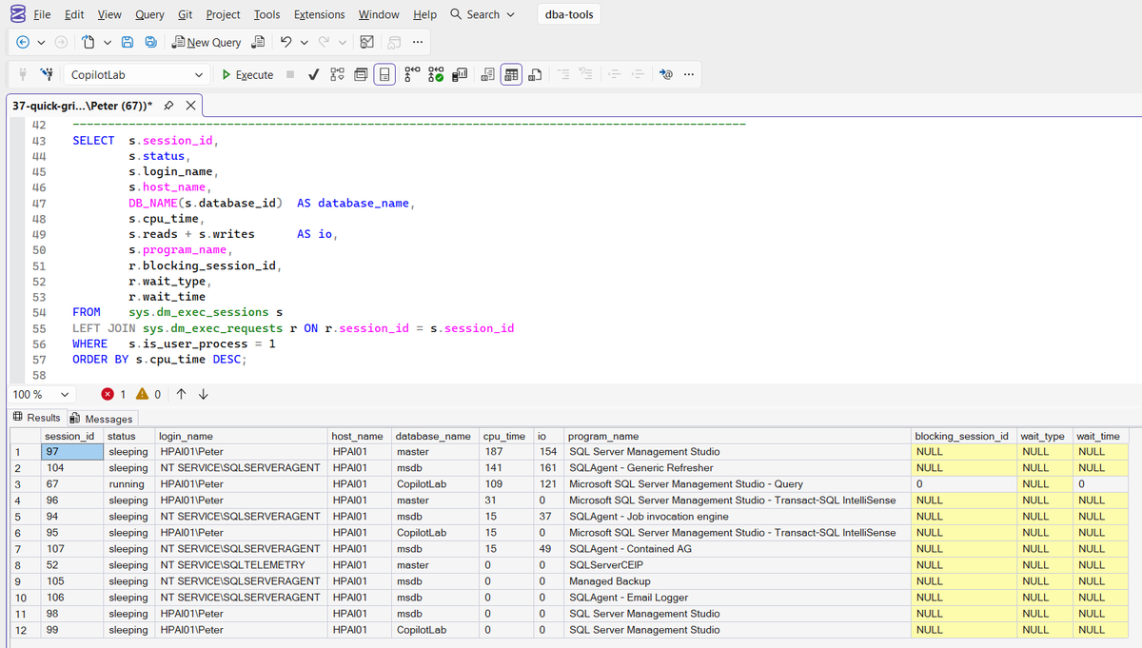Toggle Include Client Statistics
This screenshot has width=1142, height=648.
pos(460,74)
